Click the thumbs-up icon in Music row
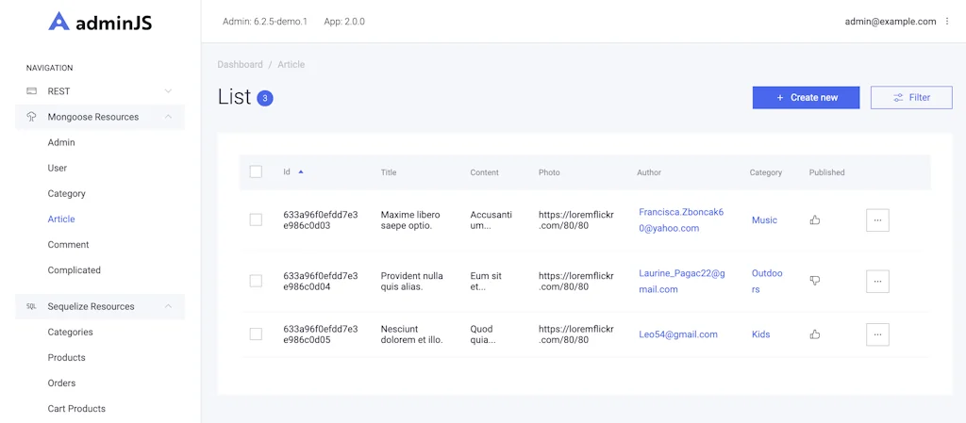This screenshot has height=423, width=966. click(814, 220)
